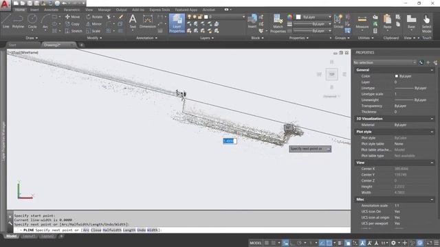
Task: Toggle grid display in status bar
Action: 267,243
